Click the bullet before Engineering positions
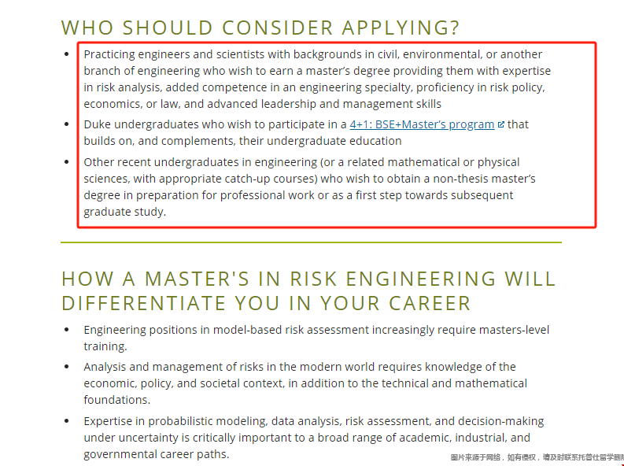This screenshot has height=466, width=624. pos(66,330)
